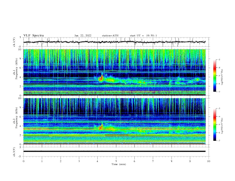This screenshot has width=235, height=181.
Task: Click the red burst in ch.2 spectrogram
Action: pos(101,127)
